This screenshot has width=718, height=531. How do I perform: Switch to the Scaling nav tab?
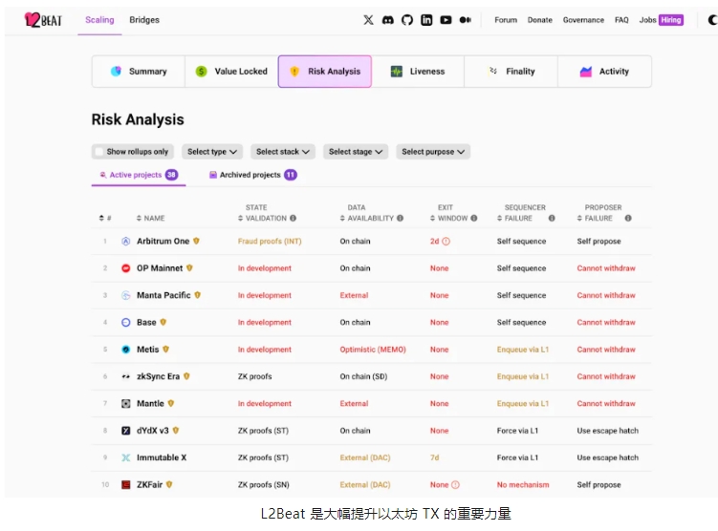[x=99, y=20]
